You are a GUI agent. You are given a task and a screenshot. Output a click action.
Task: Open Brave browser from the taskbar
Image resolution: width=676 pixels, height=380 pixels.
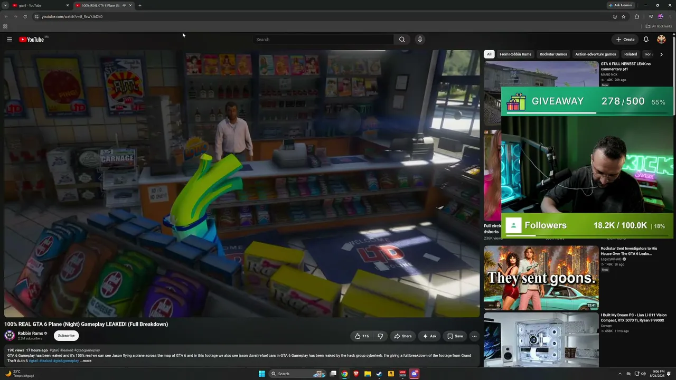pos(356,374)
